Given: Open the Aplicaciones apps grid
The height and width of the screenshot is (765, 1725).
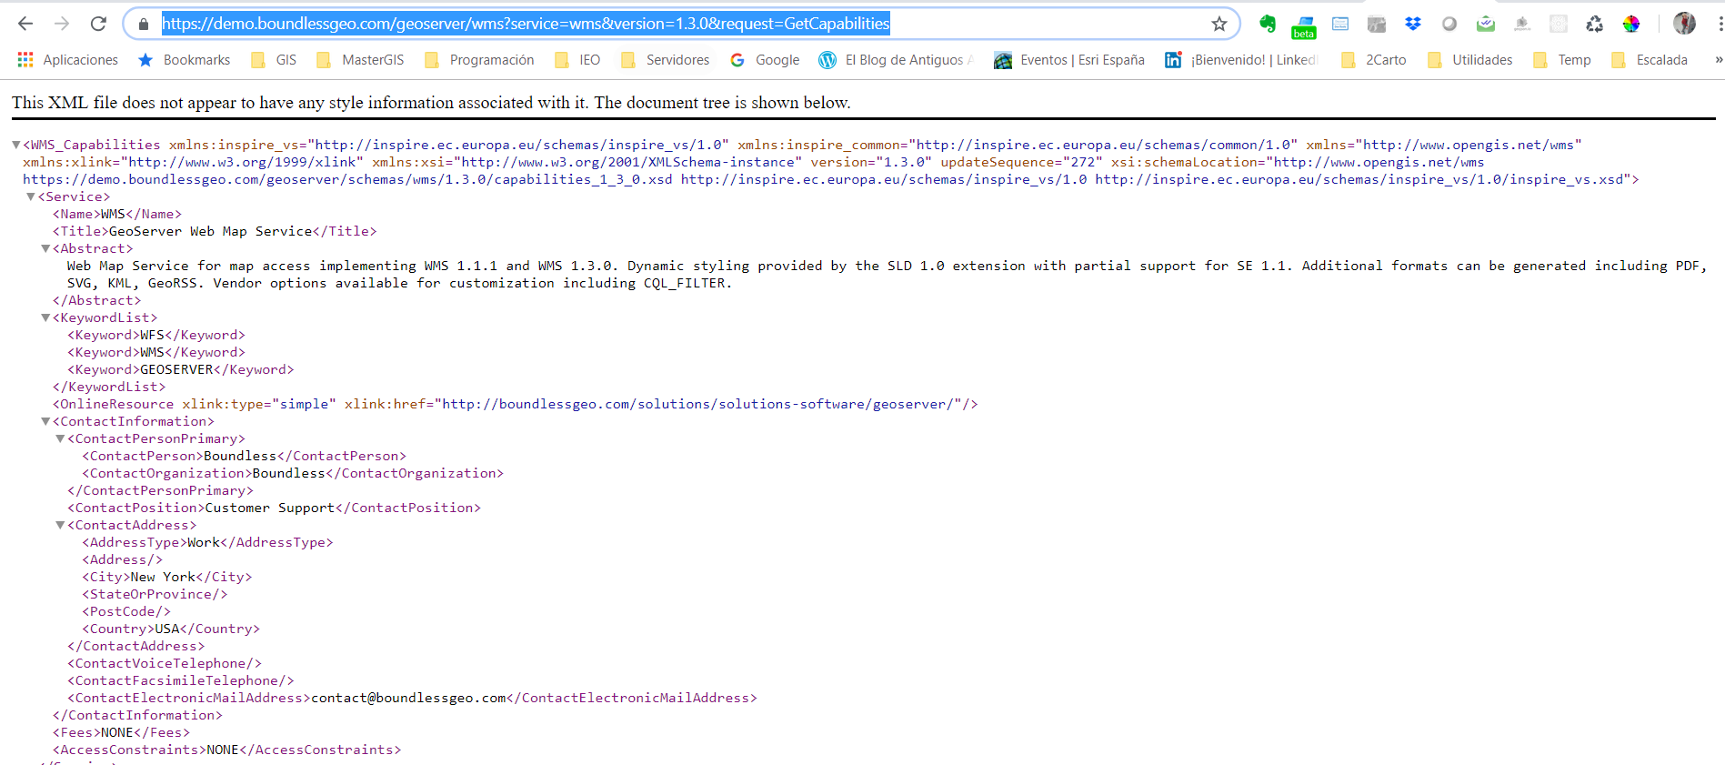Looking at the screenshot, I should [x=68, y=60].
